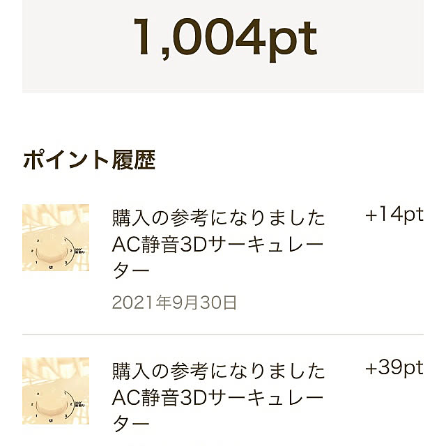Open first 購入の参考になりました entry title

pyautogui.click(x=218, y=218)
